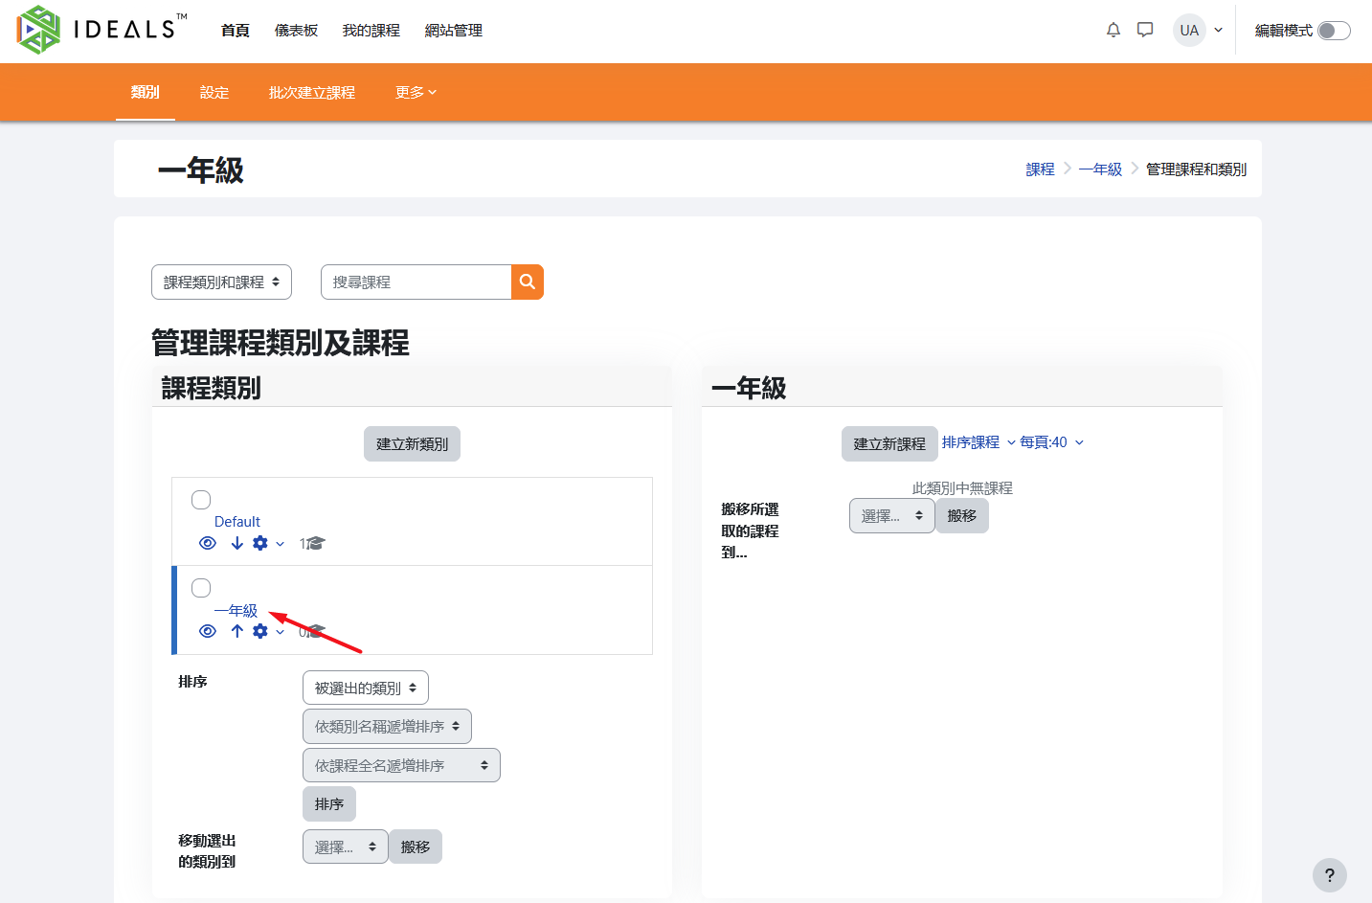This screenshot has width=1372, height=903.
Task: Open the notifications bell
Action: pos(1113,30)
